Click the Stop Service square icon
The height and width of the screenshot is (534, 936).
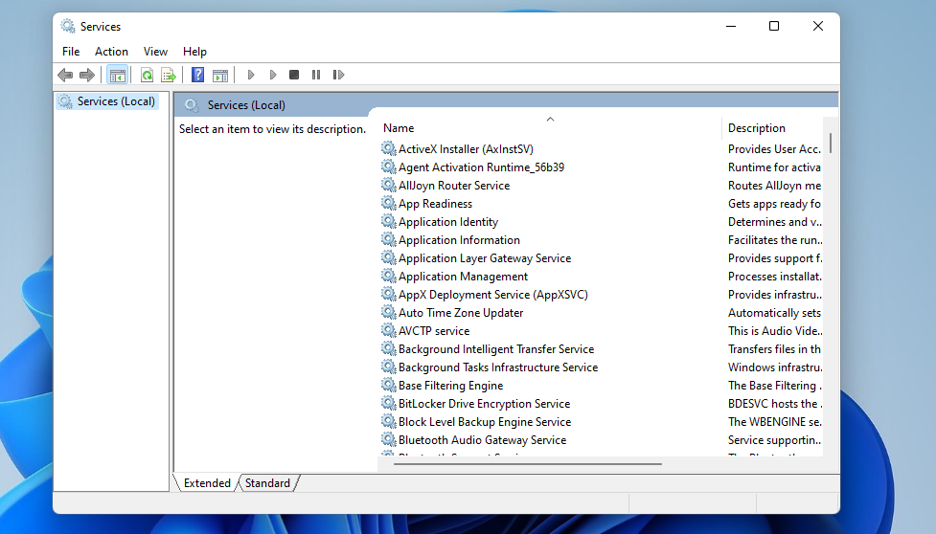click(294, 75)
